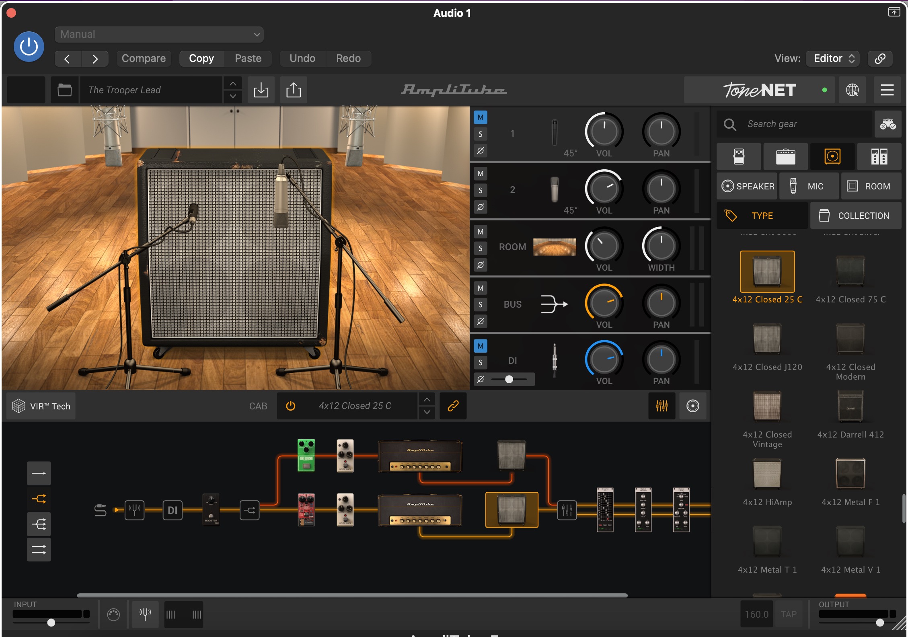The image size is (908, 637).
Task: Adjust the DI phase slider handle
Action: 509,379
